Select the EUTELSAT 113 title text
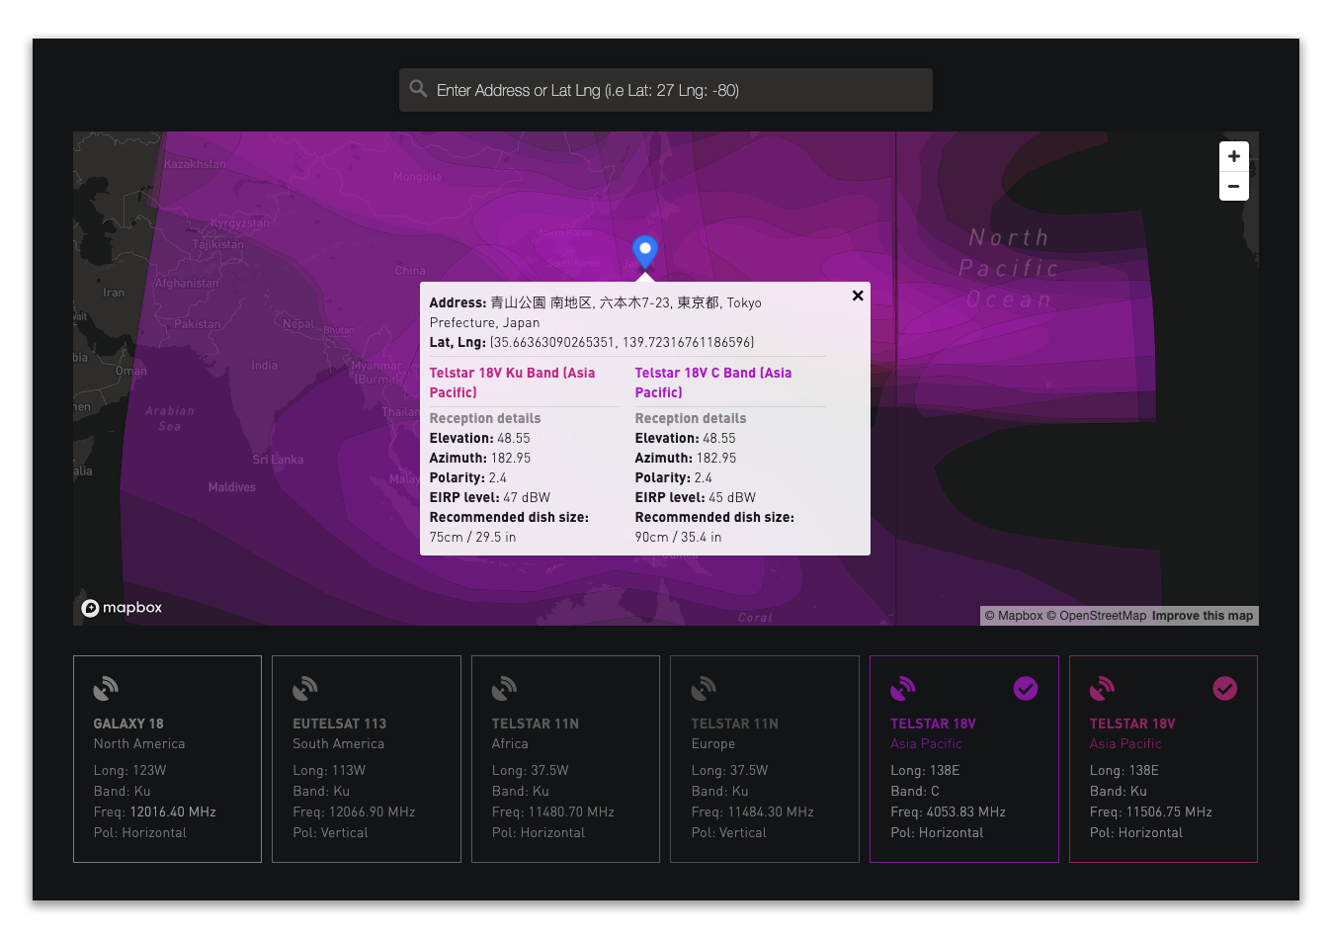 pyautogui.click(x=339, y=724)
